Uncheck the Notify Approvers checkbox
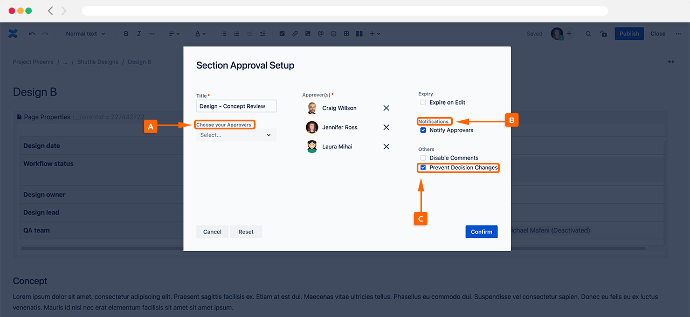690x317 pixels. pyautogui.click(x=423, y=130)
